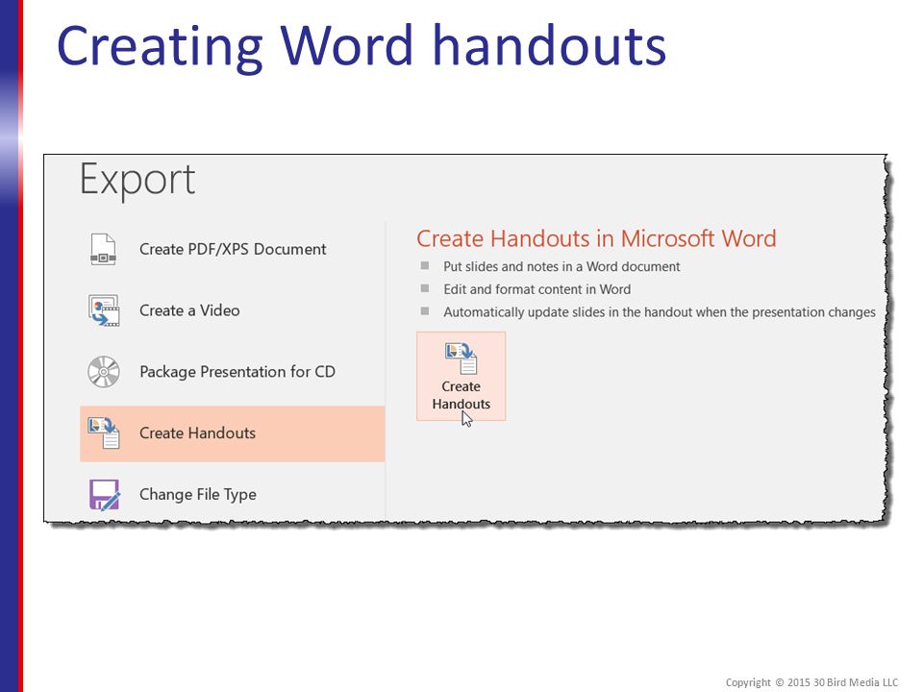
Task: Choose the Create a Video label
Action: [x=189, y=310]
